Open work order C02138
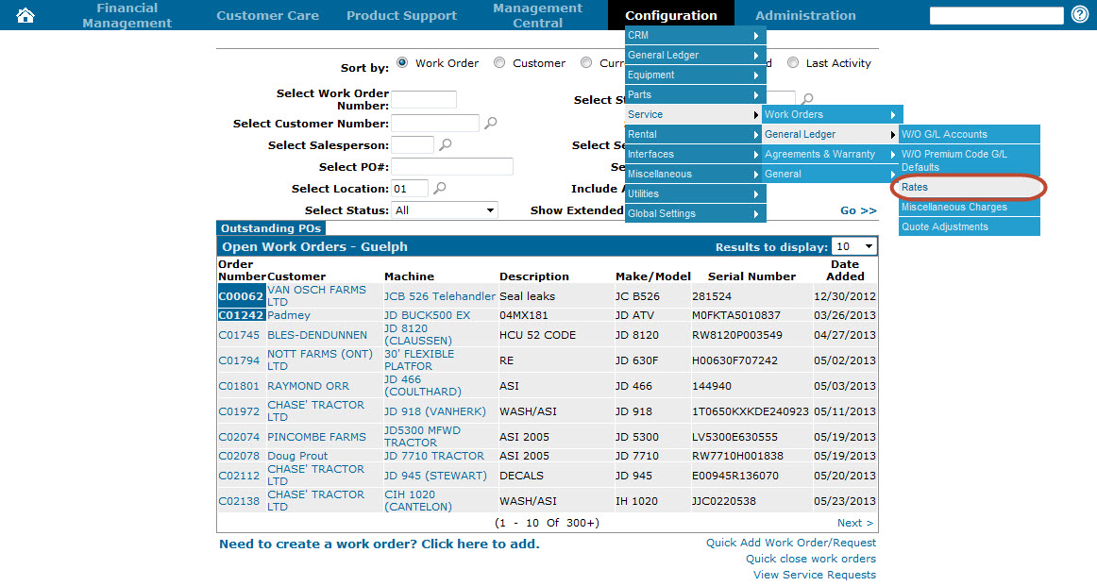Image resolution: width=1097 pixels, height=586 pixels. tap(239, 501)
